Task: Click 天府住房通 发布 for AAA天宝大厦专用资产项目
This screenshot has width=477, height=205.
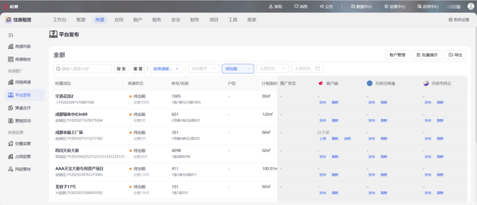Action: point(371,175)
